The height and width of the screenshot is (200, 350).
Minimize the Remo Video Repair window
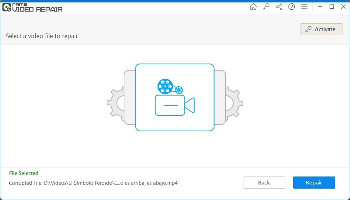tap(320, 7)
